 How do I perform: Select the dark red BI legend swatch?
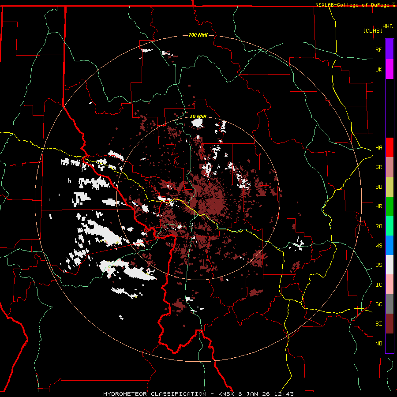point(390,324)
